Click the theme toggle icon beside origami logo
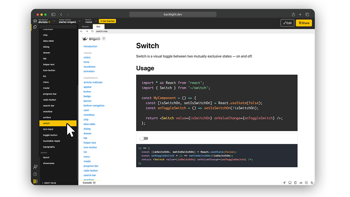350x197 pixels. (104, 39)
